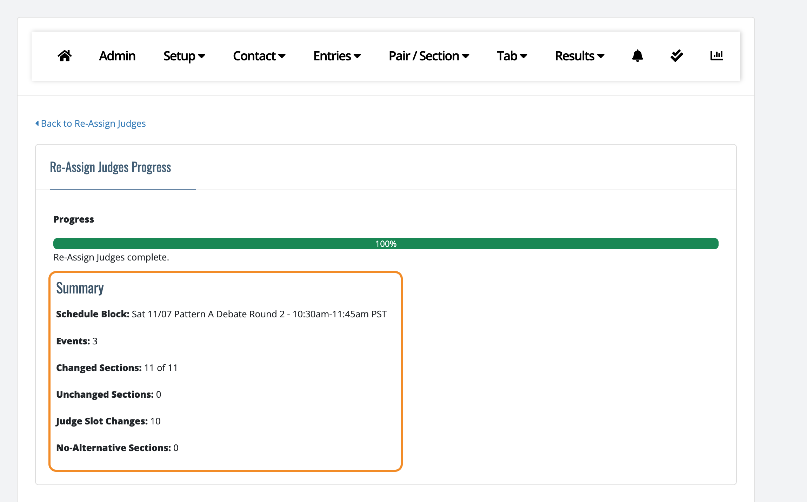Click the 'Events: 3' line
807x502 pixels.
77,341
